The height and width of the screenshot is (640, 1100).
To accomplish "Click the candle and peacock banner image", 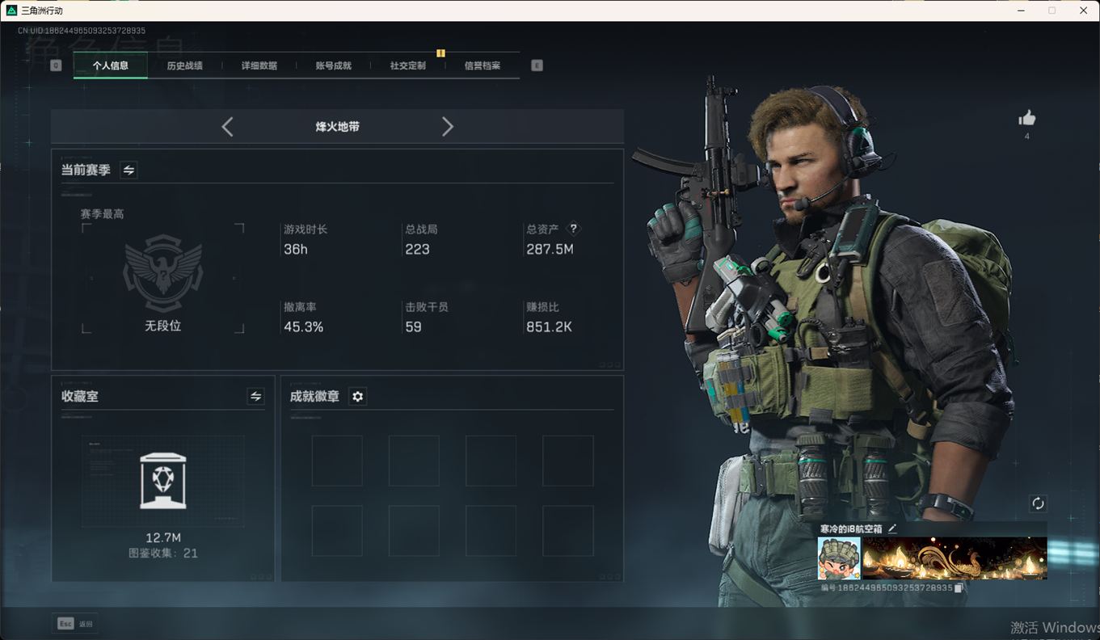I will 955,558.
